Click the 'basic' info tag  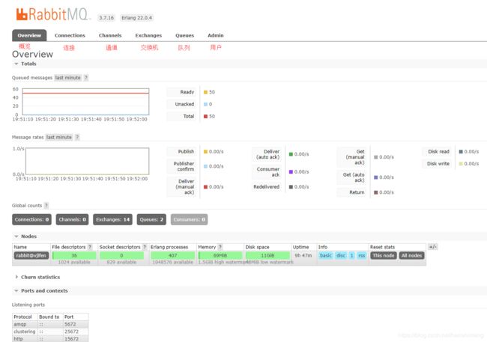tap(325, 255)
